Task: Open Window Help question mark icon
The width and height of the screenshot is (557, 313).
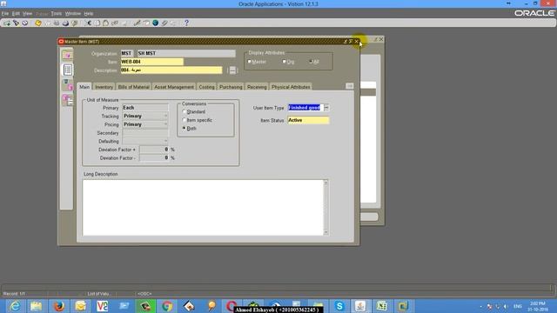Action: (186, 23)
